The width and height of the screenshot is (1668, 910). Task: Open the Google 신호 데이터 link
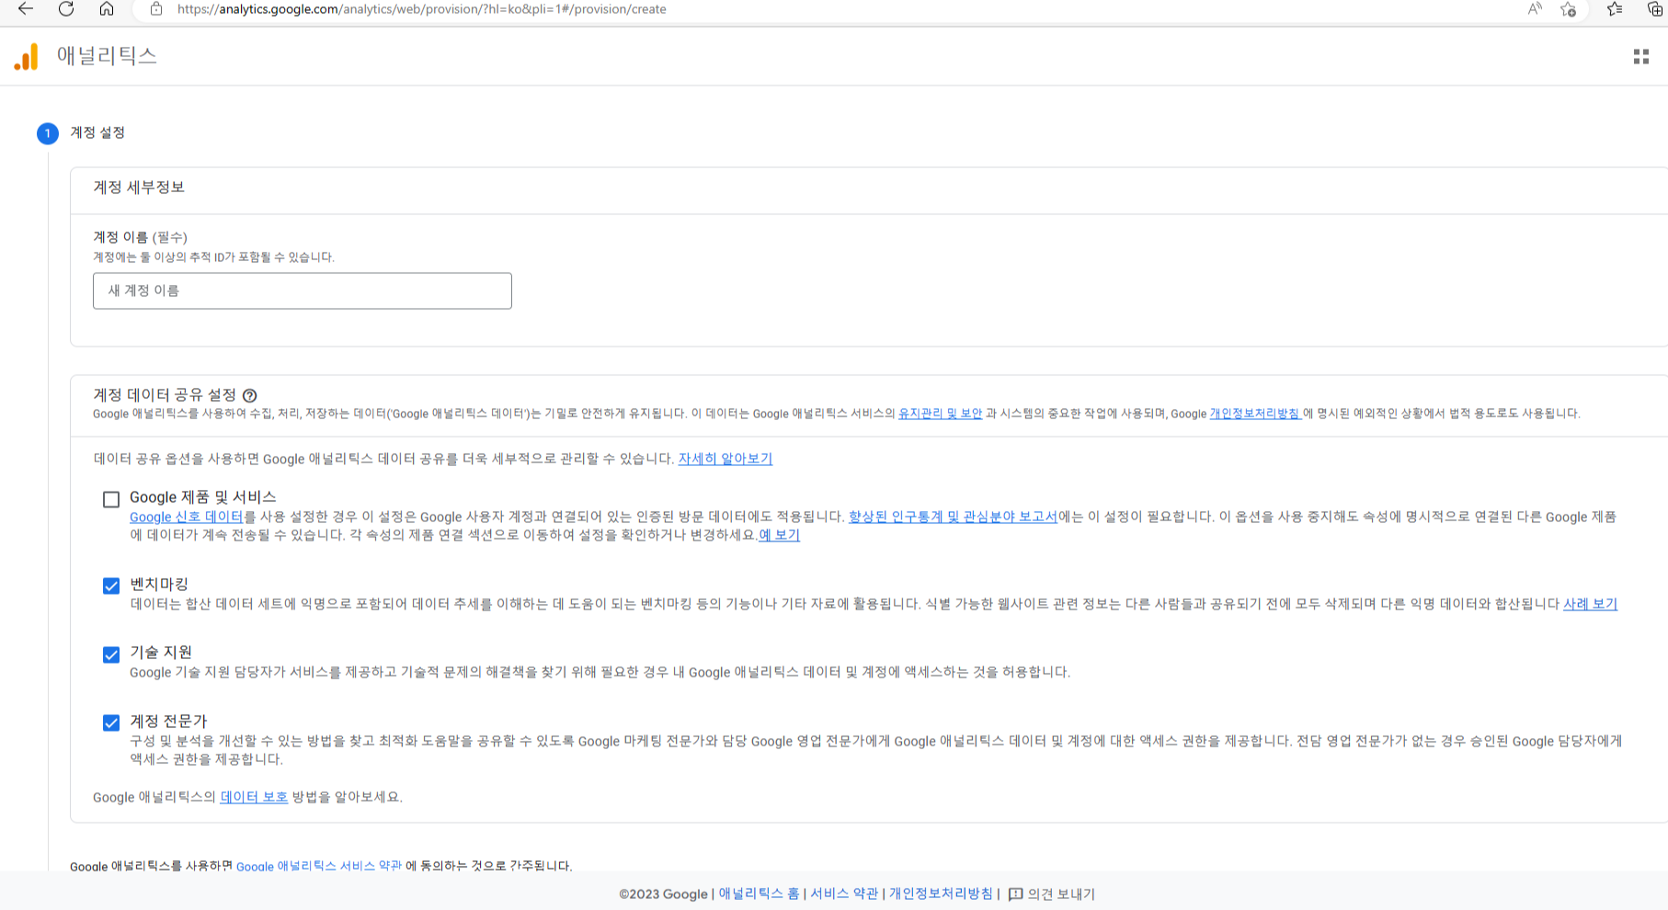186,517
